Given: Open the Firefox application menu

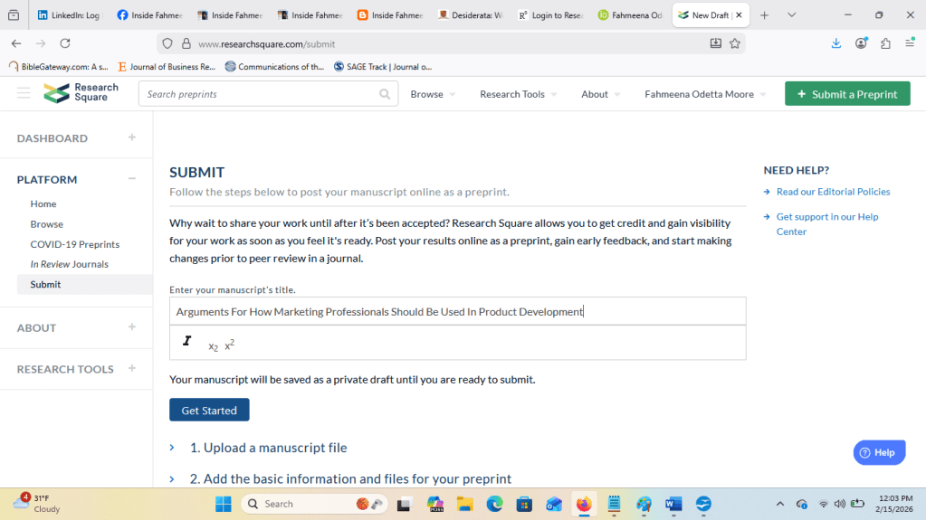Looking at the screenshot, I should (910, 43).
